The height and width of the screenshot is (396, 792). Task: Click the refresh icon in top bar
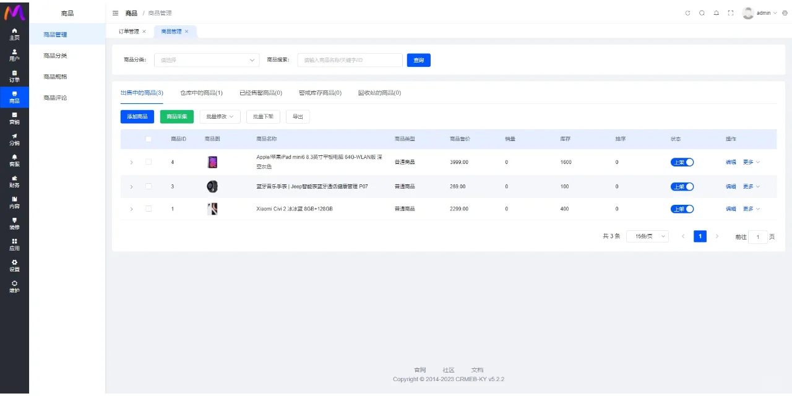pos(687,13)
